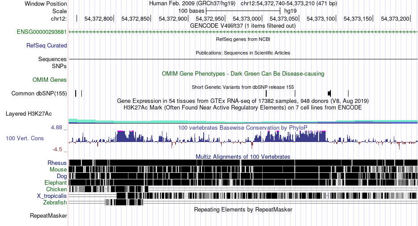Screen dimensions: 418x226
Task: Click the Window Position track label
Action: 46,4
